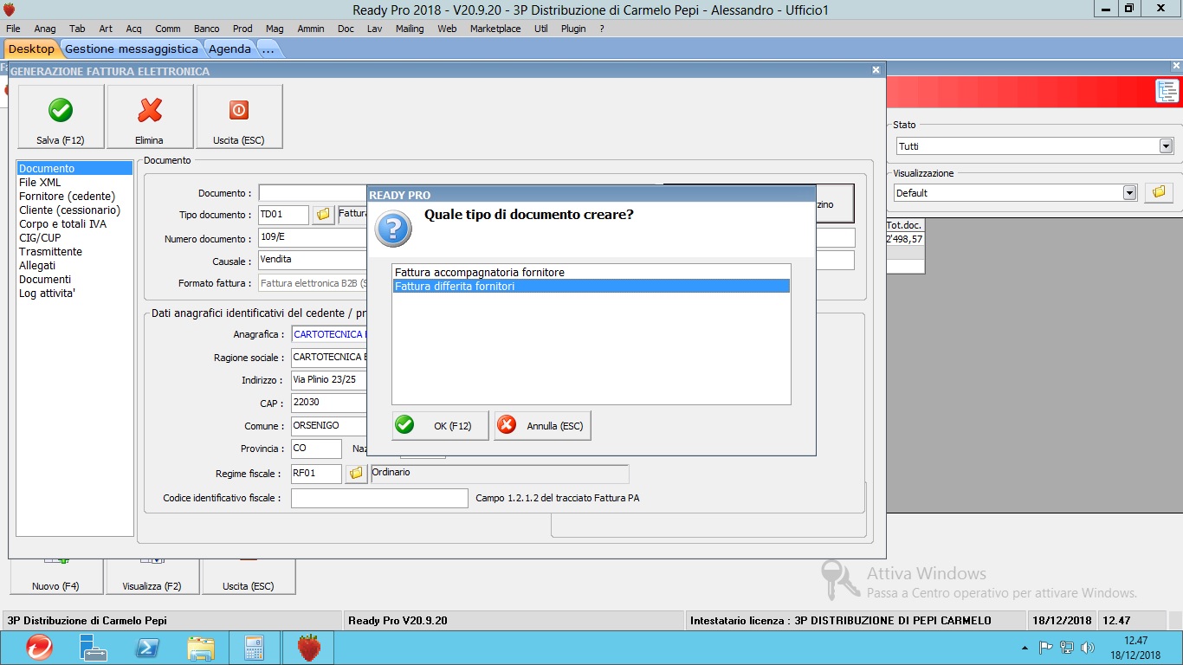Click the Codice identificativo fiscale field
The image size is (1183, 665).
[379, 498]
